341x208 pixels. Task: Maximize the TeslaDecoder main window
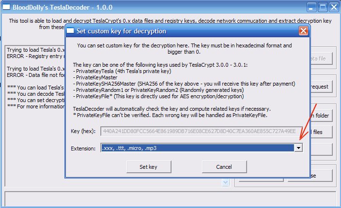pos(323,7)
